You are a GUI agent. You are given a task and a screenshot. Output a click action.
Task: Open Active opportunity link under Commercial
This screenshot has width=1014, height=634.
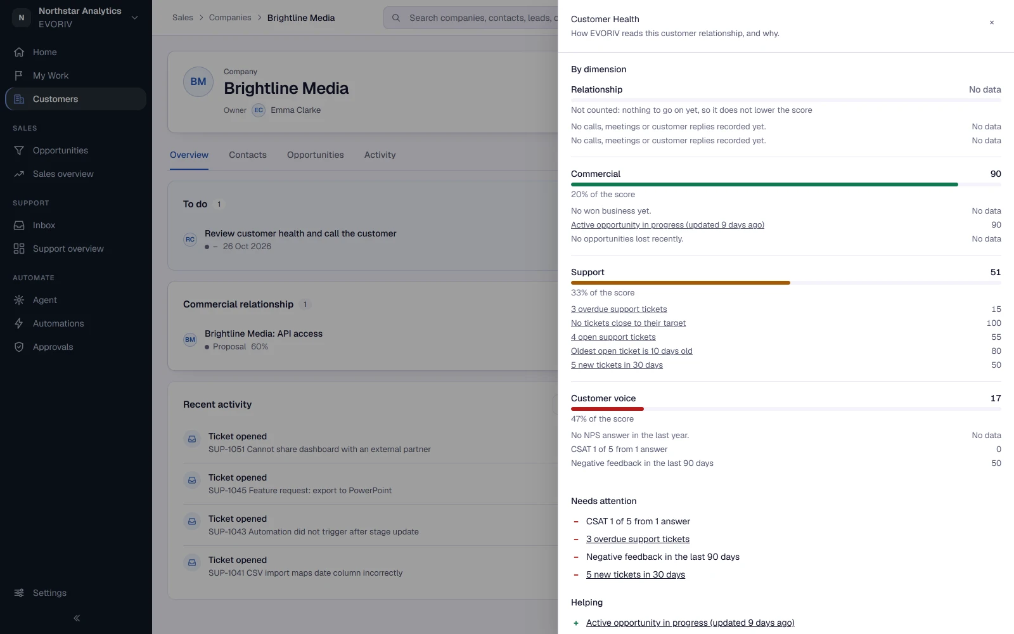[667, 225]
